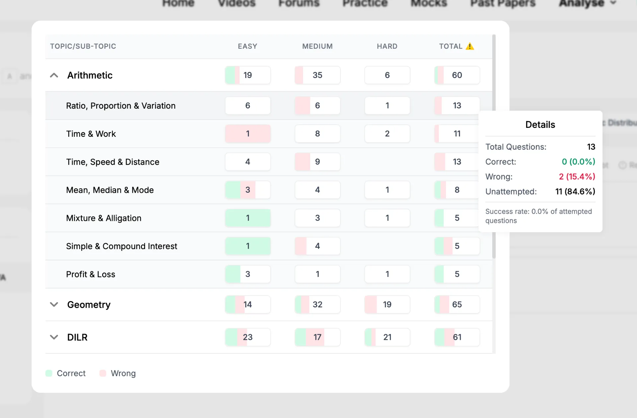Image resolution: width=637 pixels, height=418 pixels.
Task: Go to the Mocks tab
Action: [429, 3]
